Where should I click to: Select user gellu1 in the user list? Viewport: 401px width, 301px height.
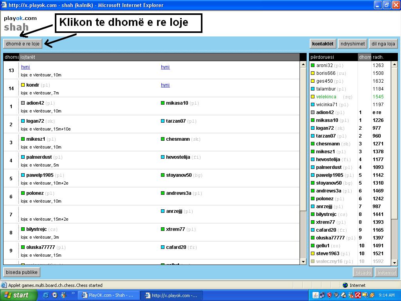[350, 246]
